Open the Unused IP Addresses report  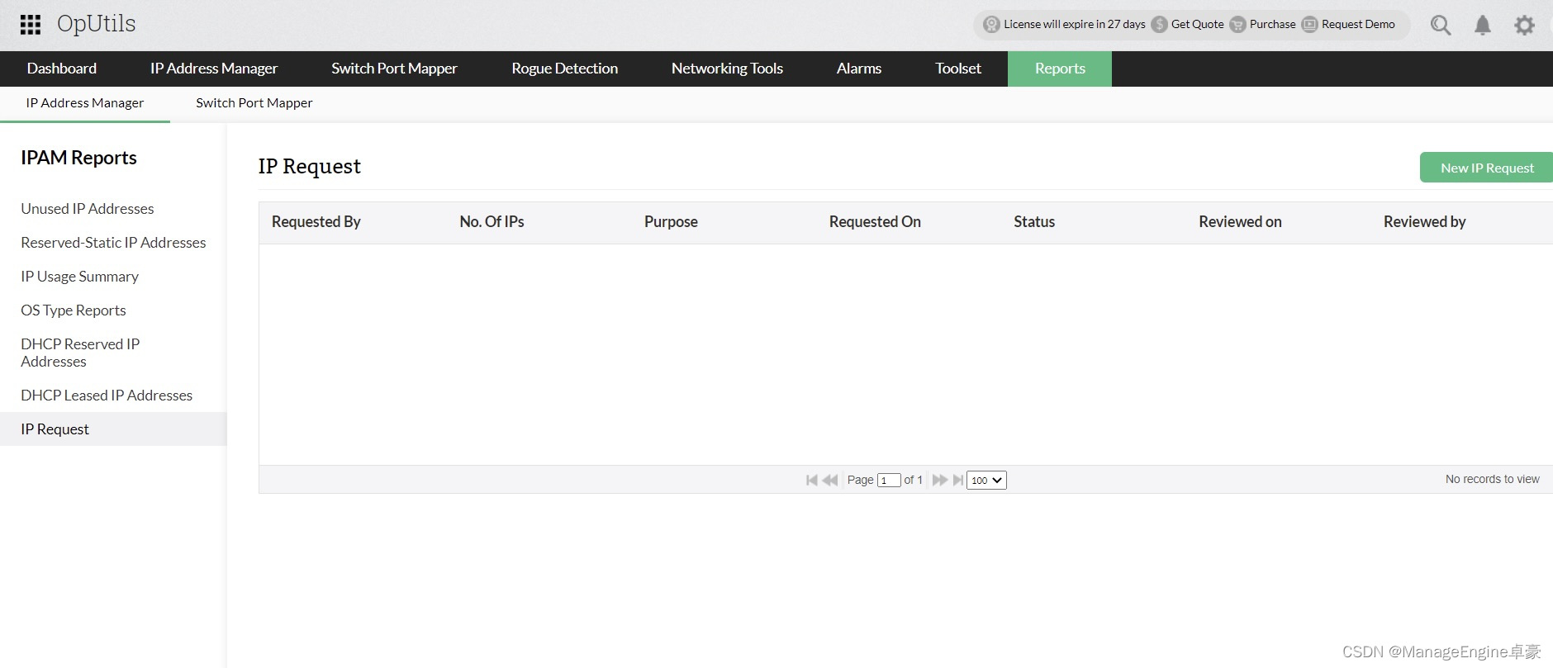click(x=88, y=209)
